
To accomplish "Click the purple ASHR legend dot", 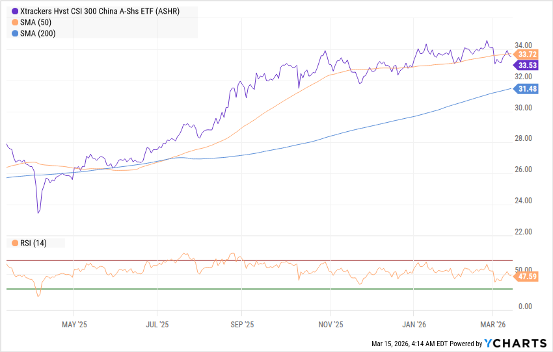I will [15, 11].
